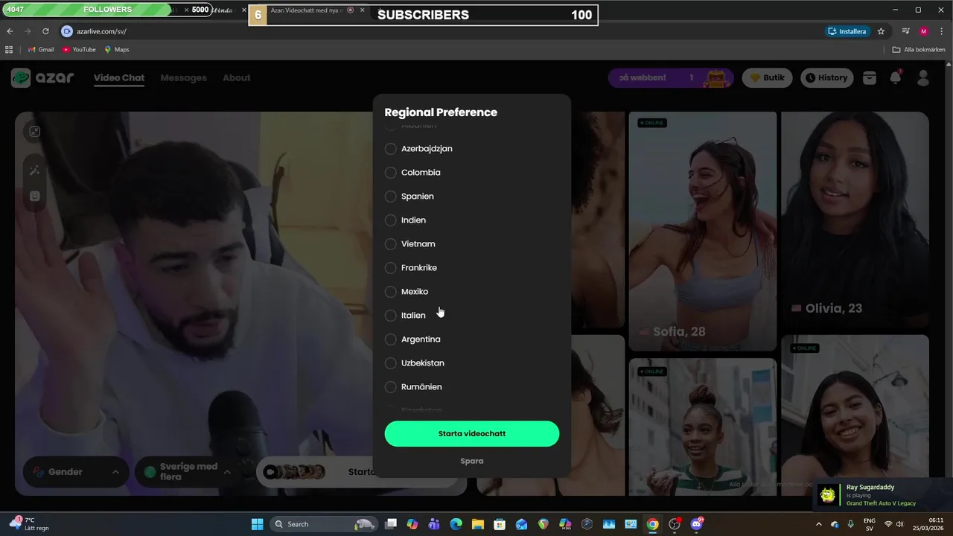Click the Installera app button
This screenshot has height=536, width=953.
pos(847,31)
